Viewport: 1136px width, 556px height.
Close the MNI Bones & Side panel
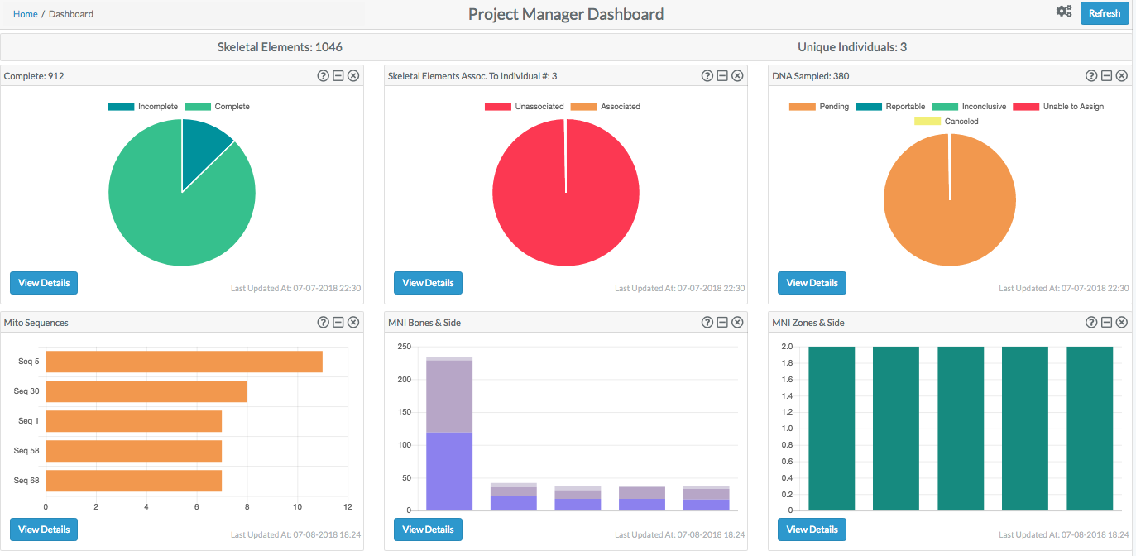click(x=737, y=322)
